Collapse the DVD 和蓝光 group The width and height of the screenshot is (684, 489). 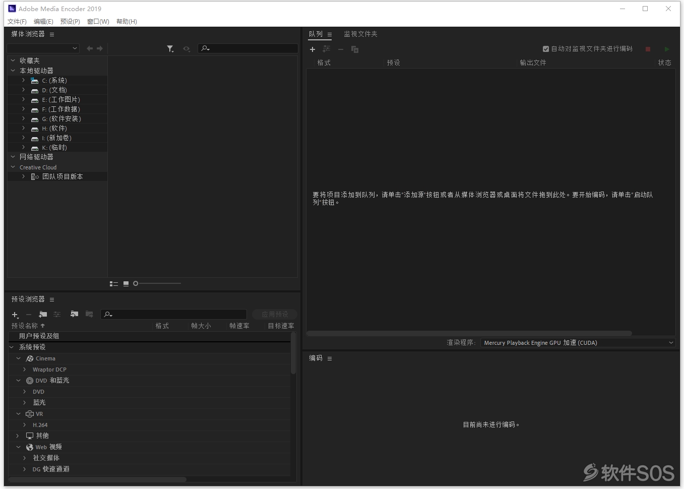pos(19,381)
